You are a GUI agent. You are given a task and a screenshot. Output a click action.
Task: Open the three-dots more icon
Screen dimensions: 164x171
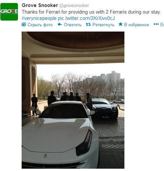coord(156,24)
